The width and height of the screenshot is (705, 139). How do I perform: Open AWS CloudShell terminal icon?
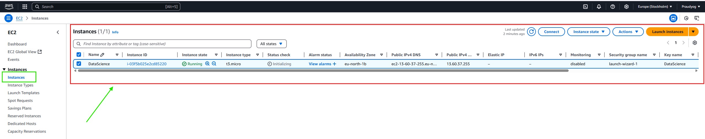click(x=585, y=7)
